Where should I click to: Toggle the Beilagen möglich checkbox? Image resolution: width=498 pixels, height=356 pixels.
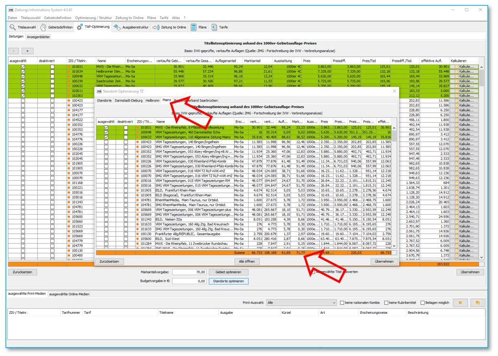point(423,303)
